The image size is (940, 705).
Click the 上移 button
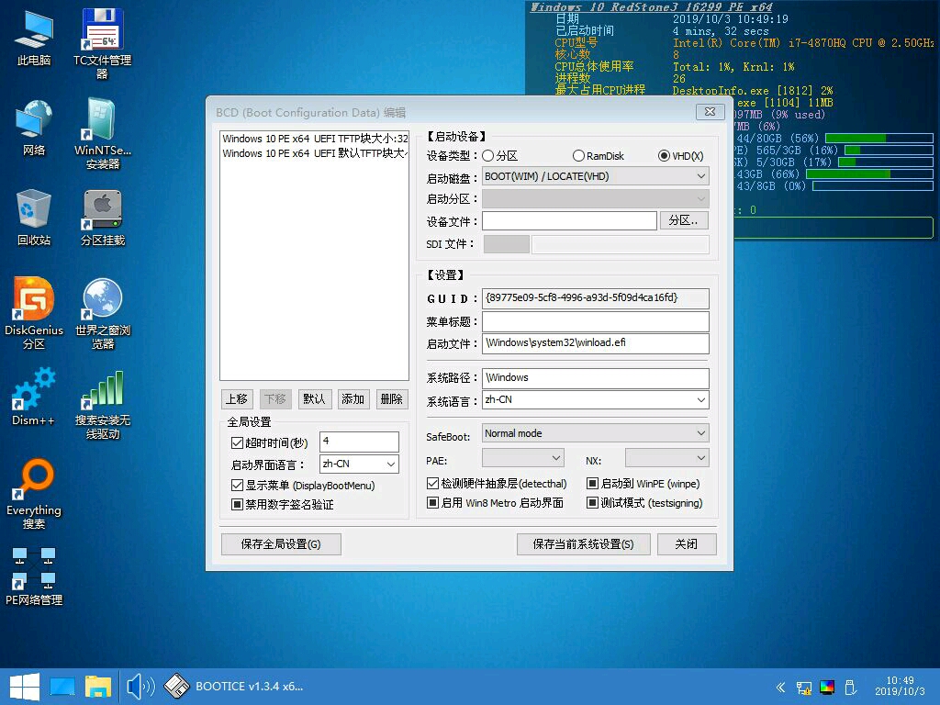tap(237, 399)
